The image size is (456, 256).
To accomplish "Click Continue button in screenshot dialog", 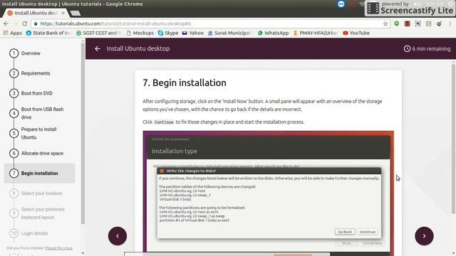I will pyautogui.click(x=368, y=232).
